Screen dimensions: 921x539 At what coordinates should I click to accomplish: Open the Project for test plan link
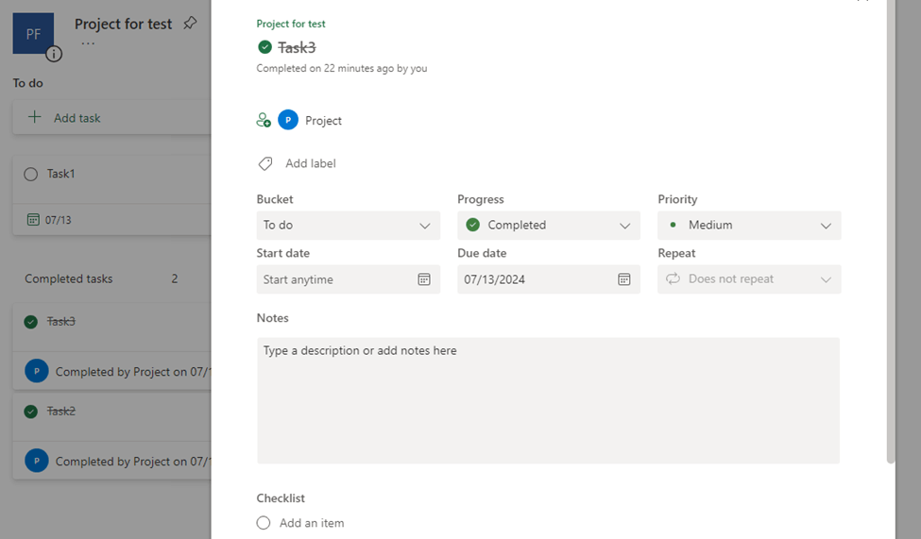tap(291, 24)
